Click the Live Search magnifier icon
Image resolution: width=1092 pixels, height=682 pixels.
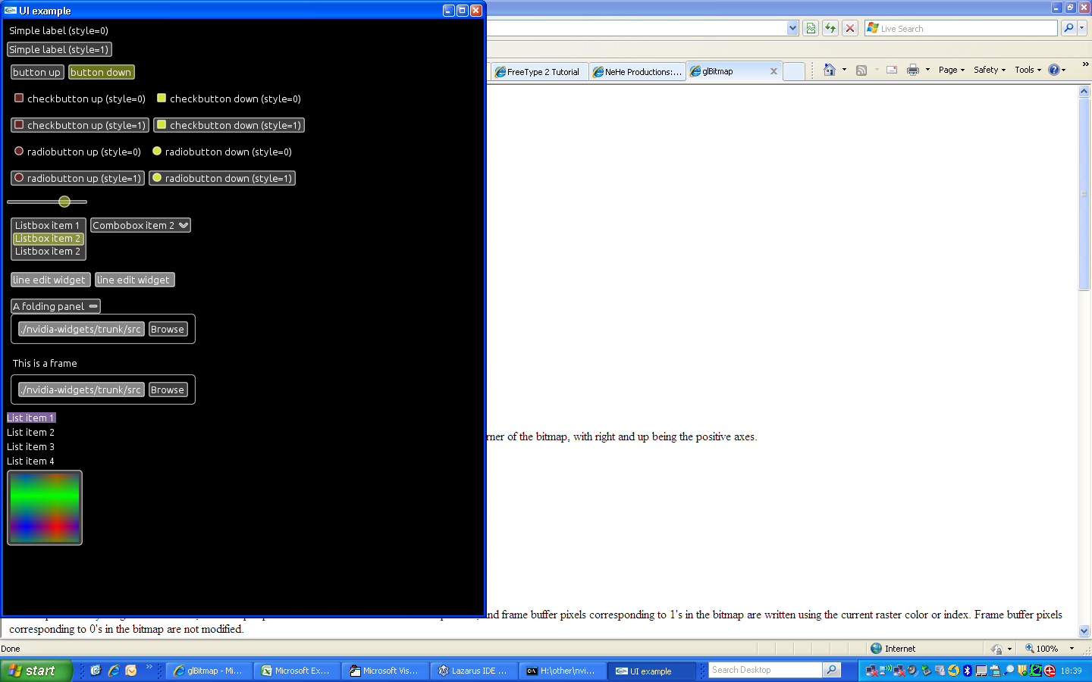(1068, 28)
